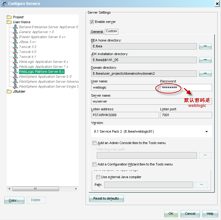The image size is (221, 220).
Task: Click the Server name field
Action: [x=151, y=101]
